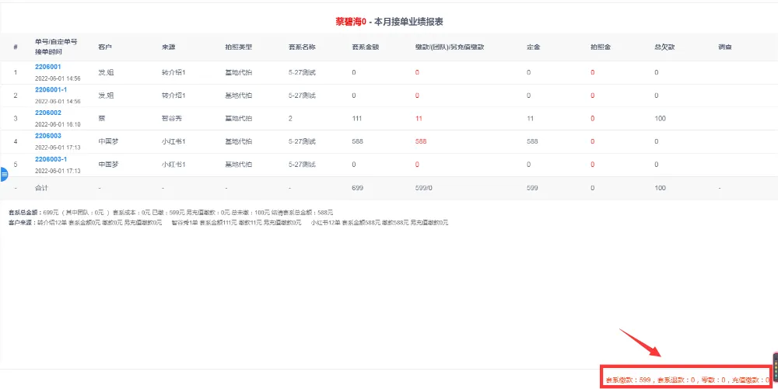The height and width of the screenshot is (389, 778).
Task: Click the 来源 column header
Action: (168, 47)
